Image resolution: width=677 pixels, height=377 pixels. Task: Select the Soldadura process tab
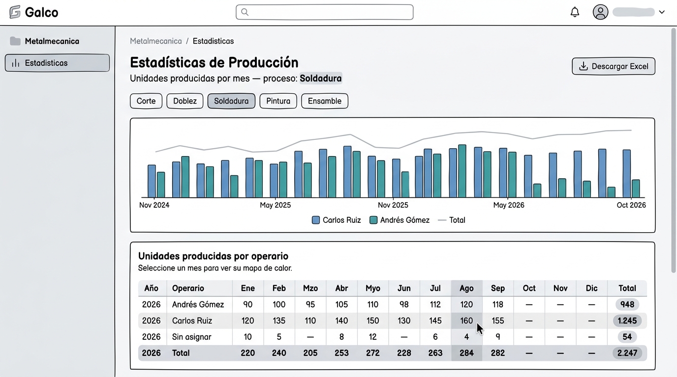[231, 101]
